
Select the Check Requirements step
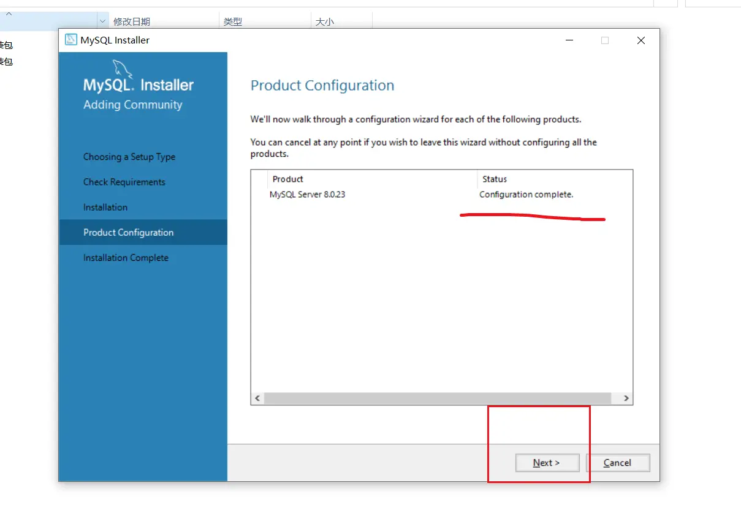(124, 182)
